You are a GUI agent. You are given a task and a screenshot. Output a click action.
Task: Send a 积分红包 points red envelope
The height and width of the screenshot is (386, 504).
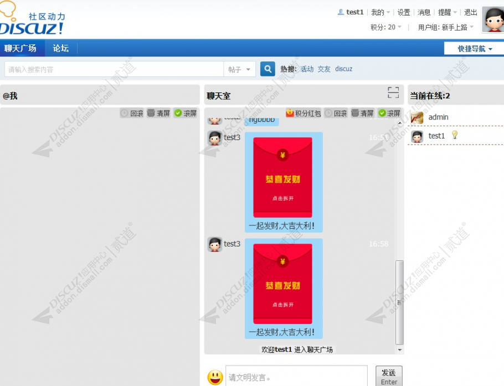coord(303,113)
